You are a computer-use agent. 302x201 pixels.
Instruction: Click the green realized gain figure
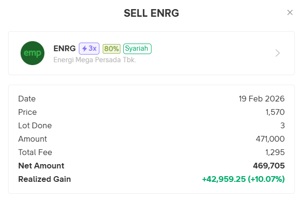[x=243, y=179]
